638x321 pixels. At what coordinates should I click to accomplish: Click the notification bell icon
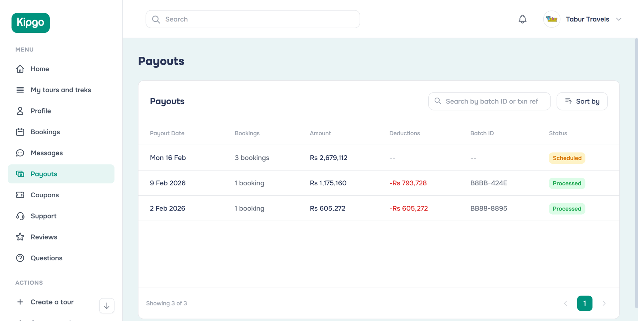coord(522,19)
